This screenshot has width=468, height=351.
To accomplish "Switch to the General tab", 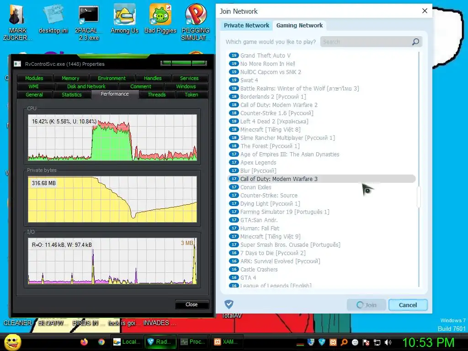I will click(x=34, y=95).
